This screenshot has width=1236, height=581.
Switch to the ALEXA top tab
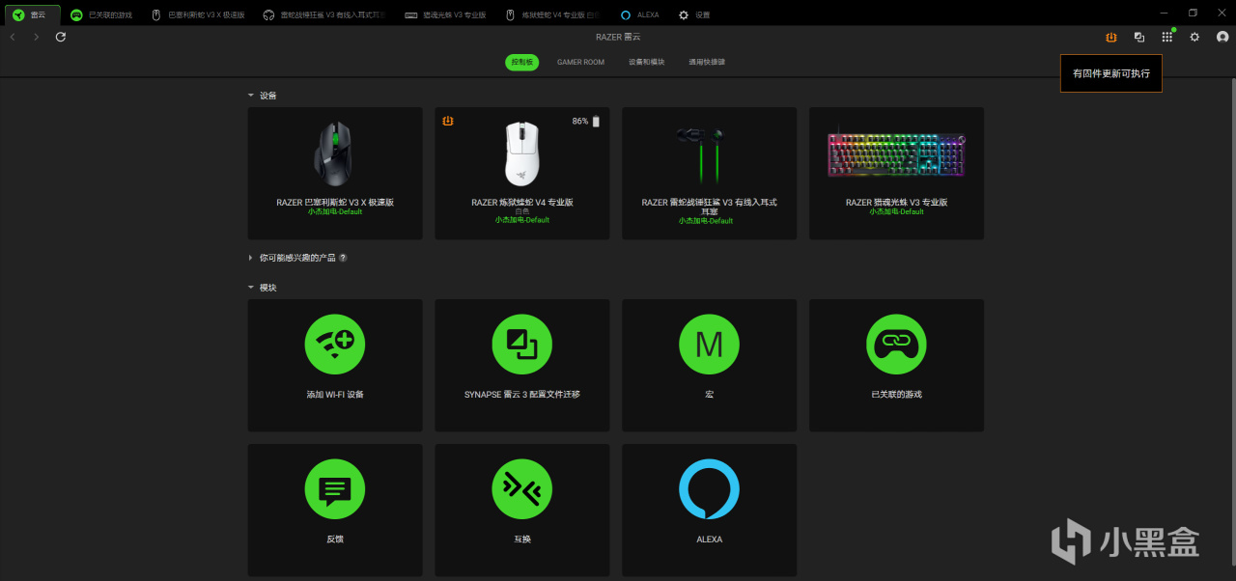click(x=639, y=14)
